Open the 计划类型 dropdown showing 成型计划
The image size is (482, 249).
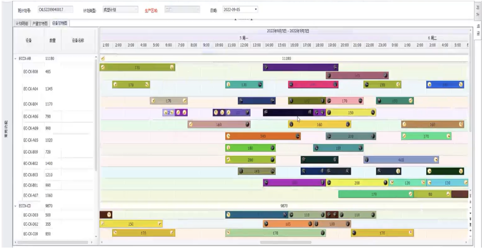pos(136,10)
